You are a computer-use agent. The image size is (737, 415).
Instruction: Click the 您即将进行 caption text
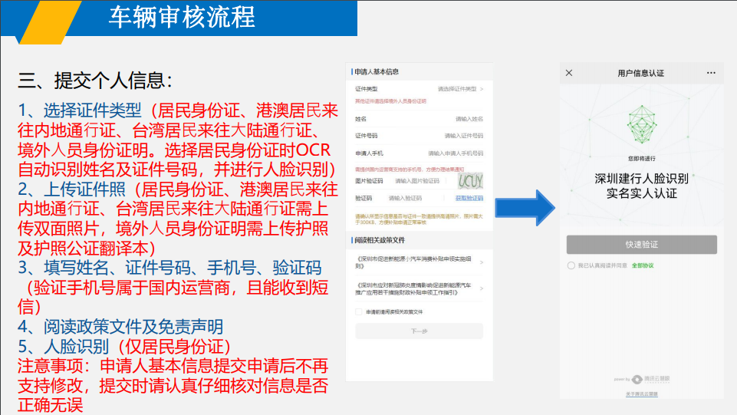point(642,159)
